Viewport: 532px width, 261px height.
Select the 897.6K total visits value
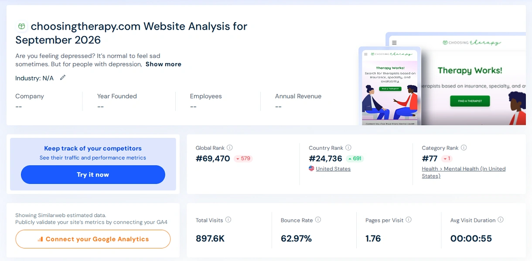coord(210,238)
